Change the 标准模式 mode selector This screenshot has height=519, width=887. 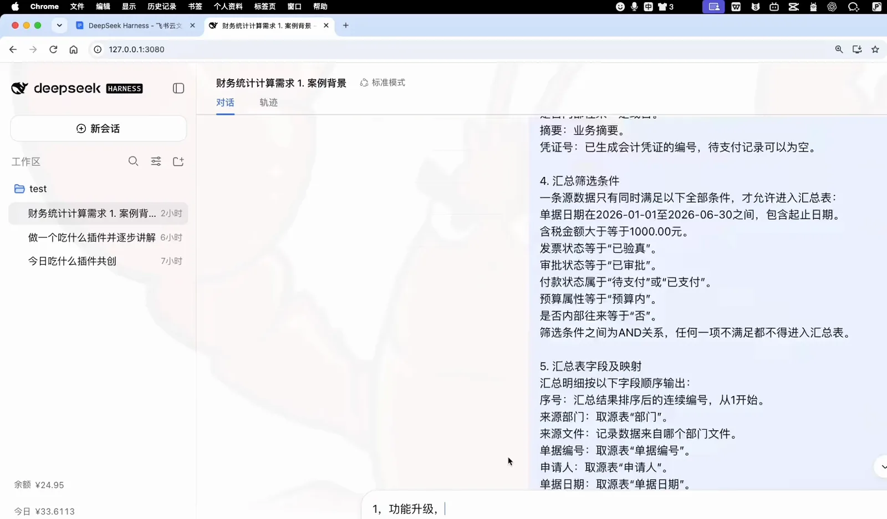pos(383,83)
